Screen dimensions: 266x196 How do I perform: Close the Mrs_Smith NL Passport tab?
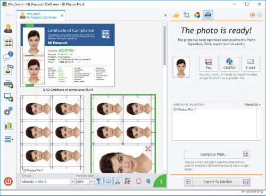point(62,15)
